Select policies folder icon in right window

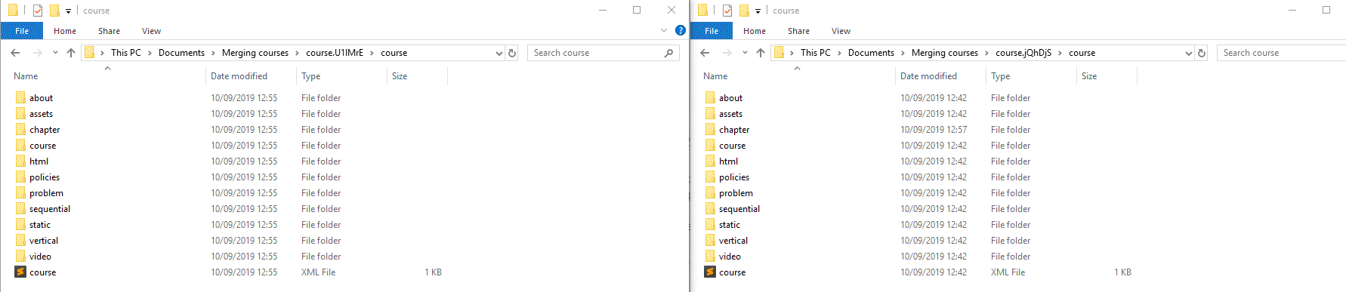pyautogui.click(x=710, y=177)
